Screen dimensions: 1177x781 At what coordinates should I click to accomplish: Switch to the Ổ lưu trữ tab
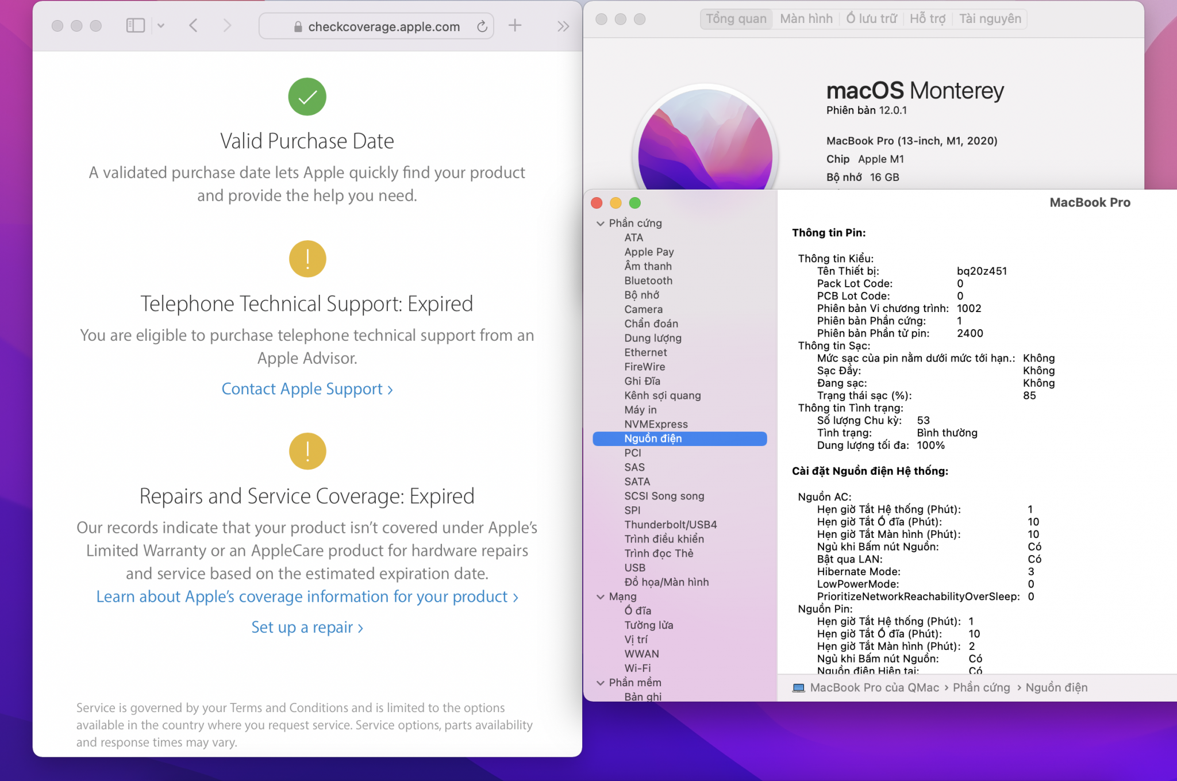871,19
